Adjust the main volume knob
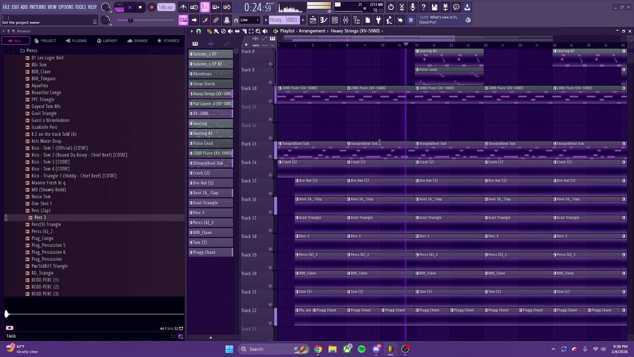This screenshot has width=634, height=357. tap(106, 7)
